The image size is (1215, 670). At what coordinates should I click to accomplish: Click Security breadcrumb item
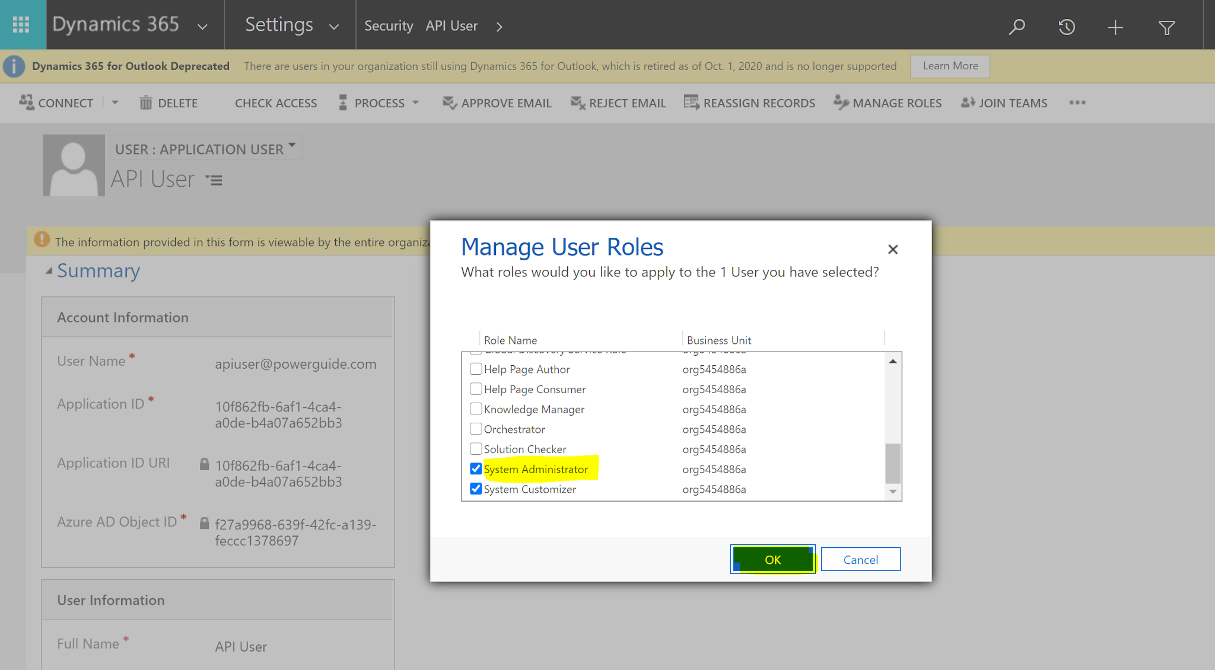point(389,26)
